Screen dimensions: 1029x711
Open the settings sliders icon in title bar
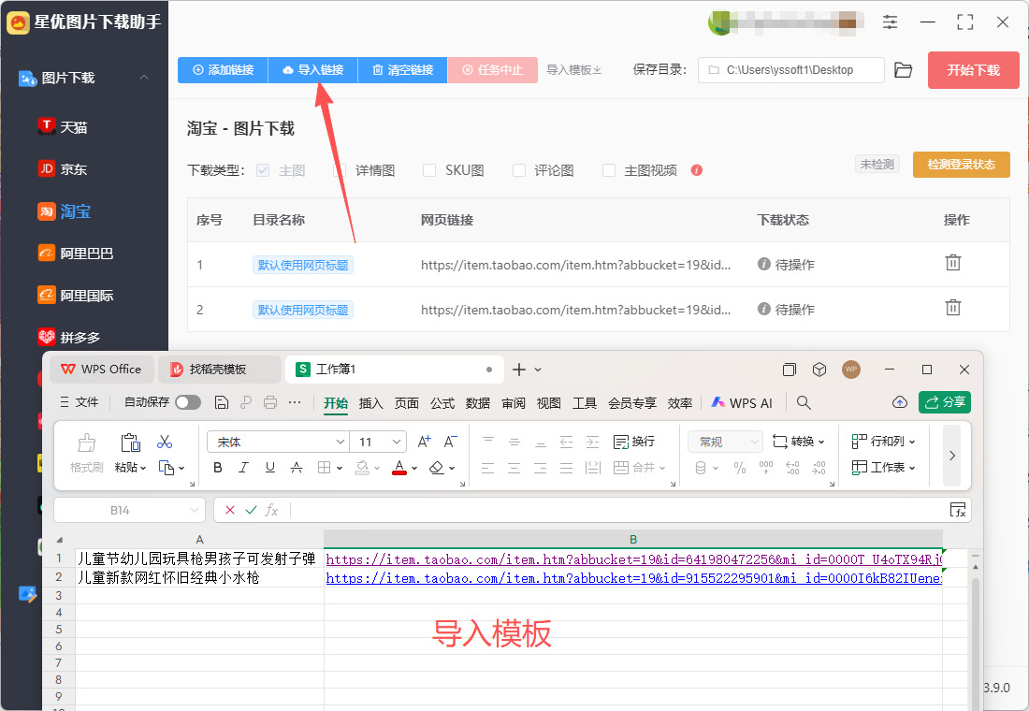pos(890,22)
